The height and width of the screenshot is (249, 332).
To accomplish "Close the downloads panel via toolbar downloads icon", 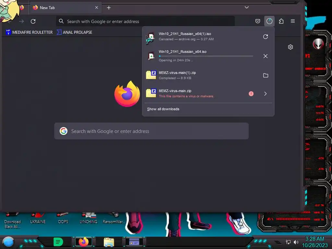I will (x=269, y=21).
